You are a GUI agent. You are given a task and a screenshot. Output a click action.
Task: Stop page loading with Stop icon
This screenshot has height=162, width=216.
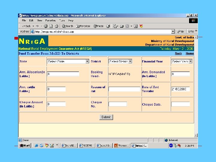pos(46,26)
